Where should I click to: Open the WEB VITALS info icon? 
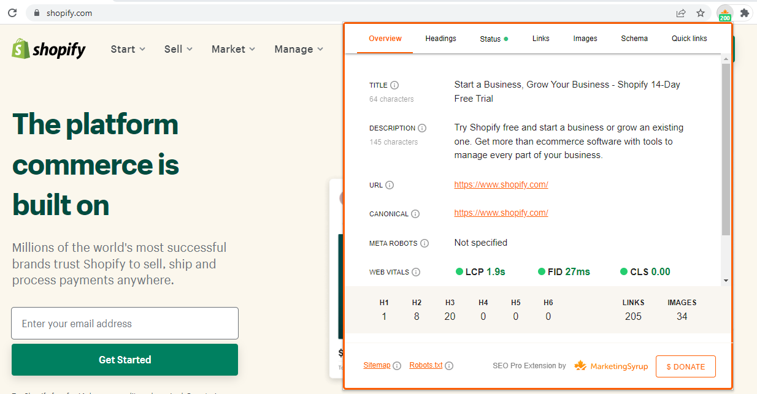(x=417, y=272)
